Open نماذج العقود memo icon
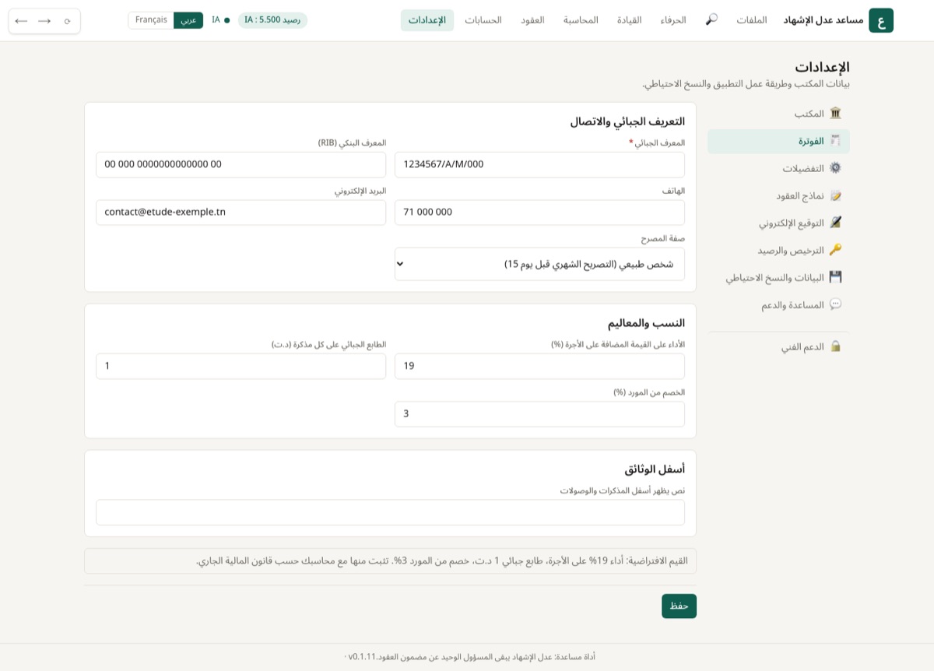The height and width of the screenshot is (671, 934). click(835, 195)
